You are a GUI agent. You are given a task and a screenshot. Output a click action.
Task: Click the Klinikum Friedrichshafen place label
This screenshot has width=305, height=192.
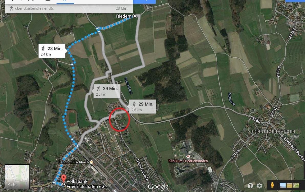[188, 161]
